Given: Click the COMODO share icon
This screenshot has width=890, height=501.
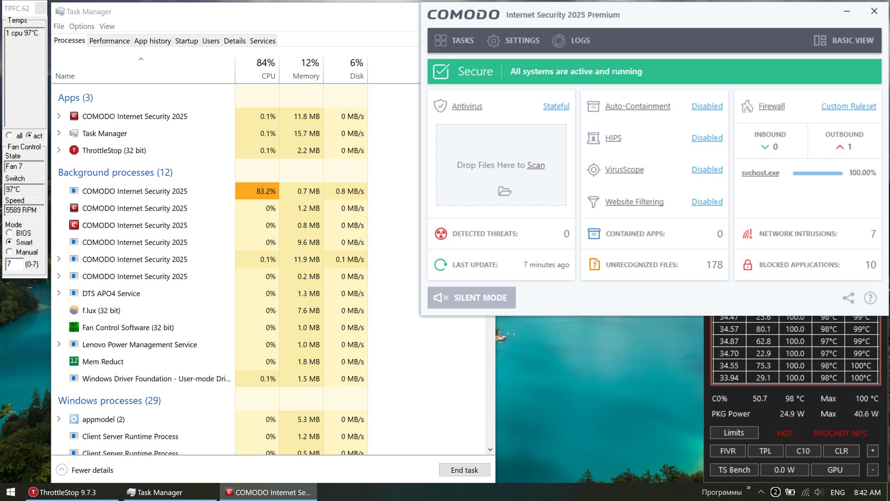Looking at the screenshot, I should 848,298.
